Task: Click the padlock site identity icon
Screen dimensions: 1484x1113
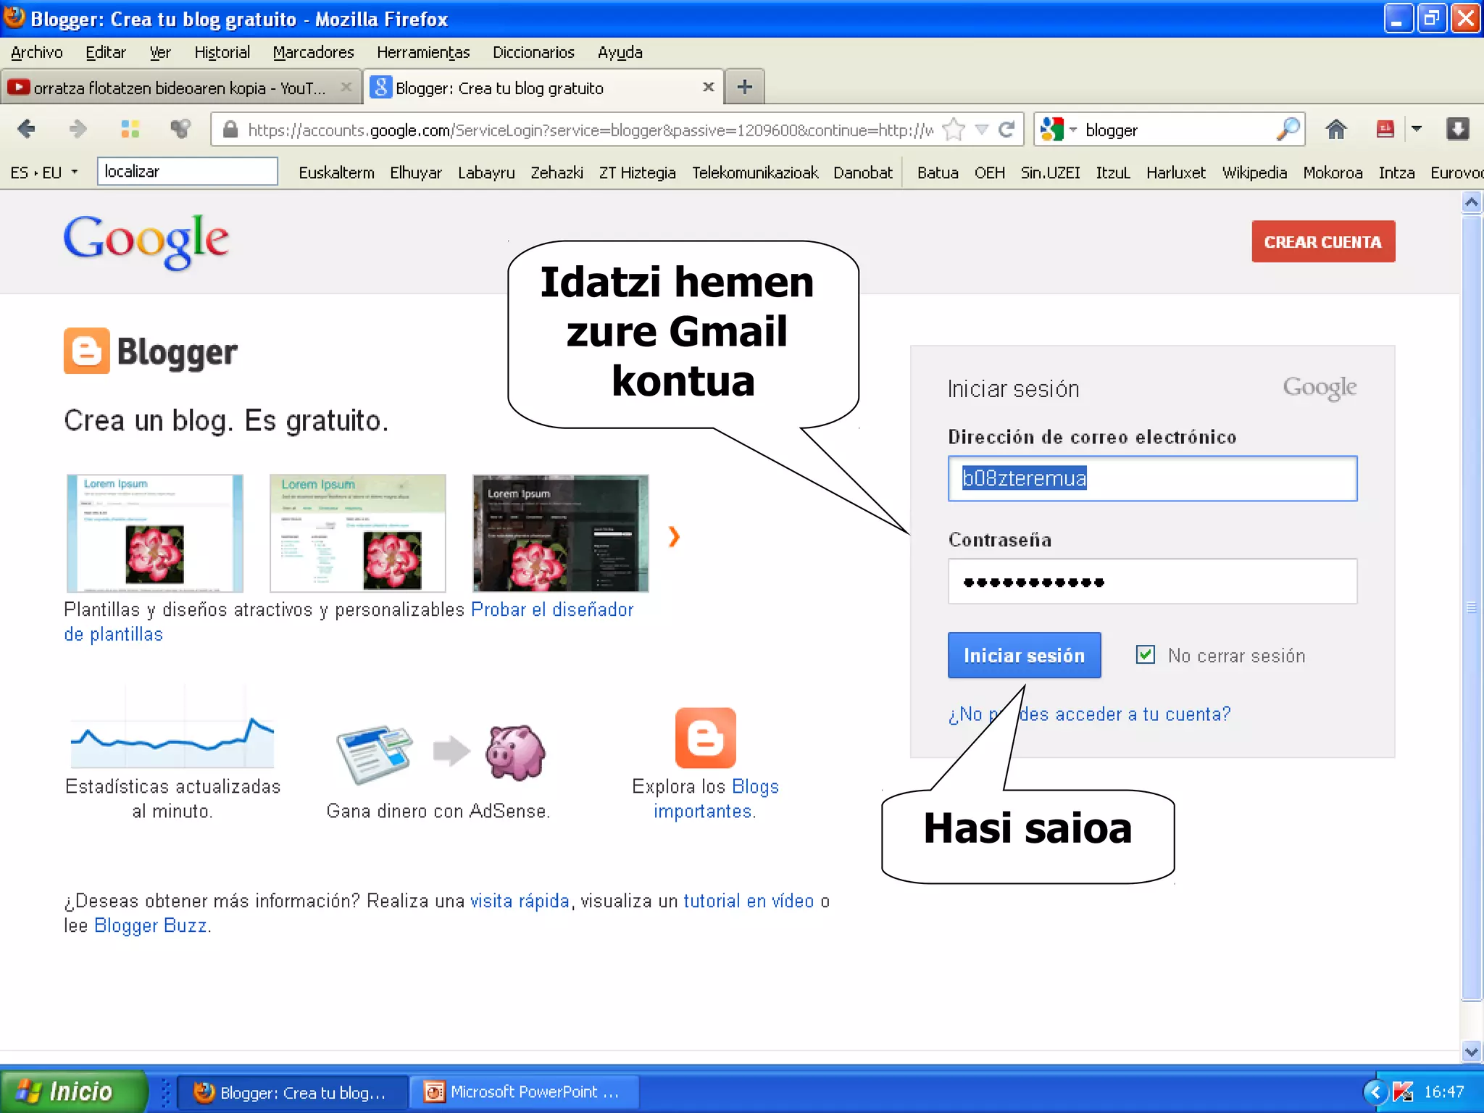Action: click(230, 130)
